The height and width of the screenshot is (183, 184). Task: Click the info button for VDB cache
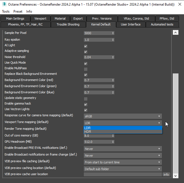point(166,174)
